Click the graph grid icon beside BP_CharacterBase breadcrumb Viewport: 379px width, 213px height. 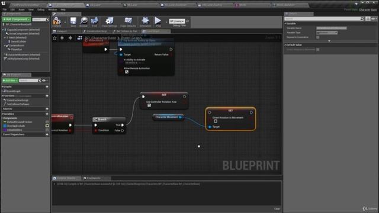pyautogui.click(x=80, y=38)
